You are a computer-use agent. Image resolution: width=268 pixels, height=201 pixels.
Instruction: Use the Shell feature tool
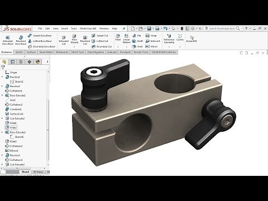pos(137,46)
